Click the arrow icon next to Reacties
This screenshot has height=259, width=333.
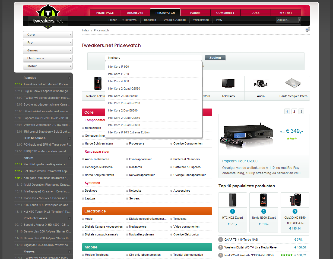pos(69,78)
